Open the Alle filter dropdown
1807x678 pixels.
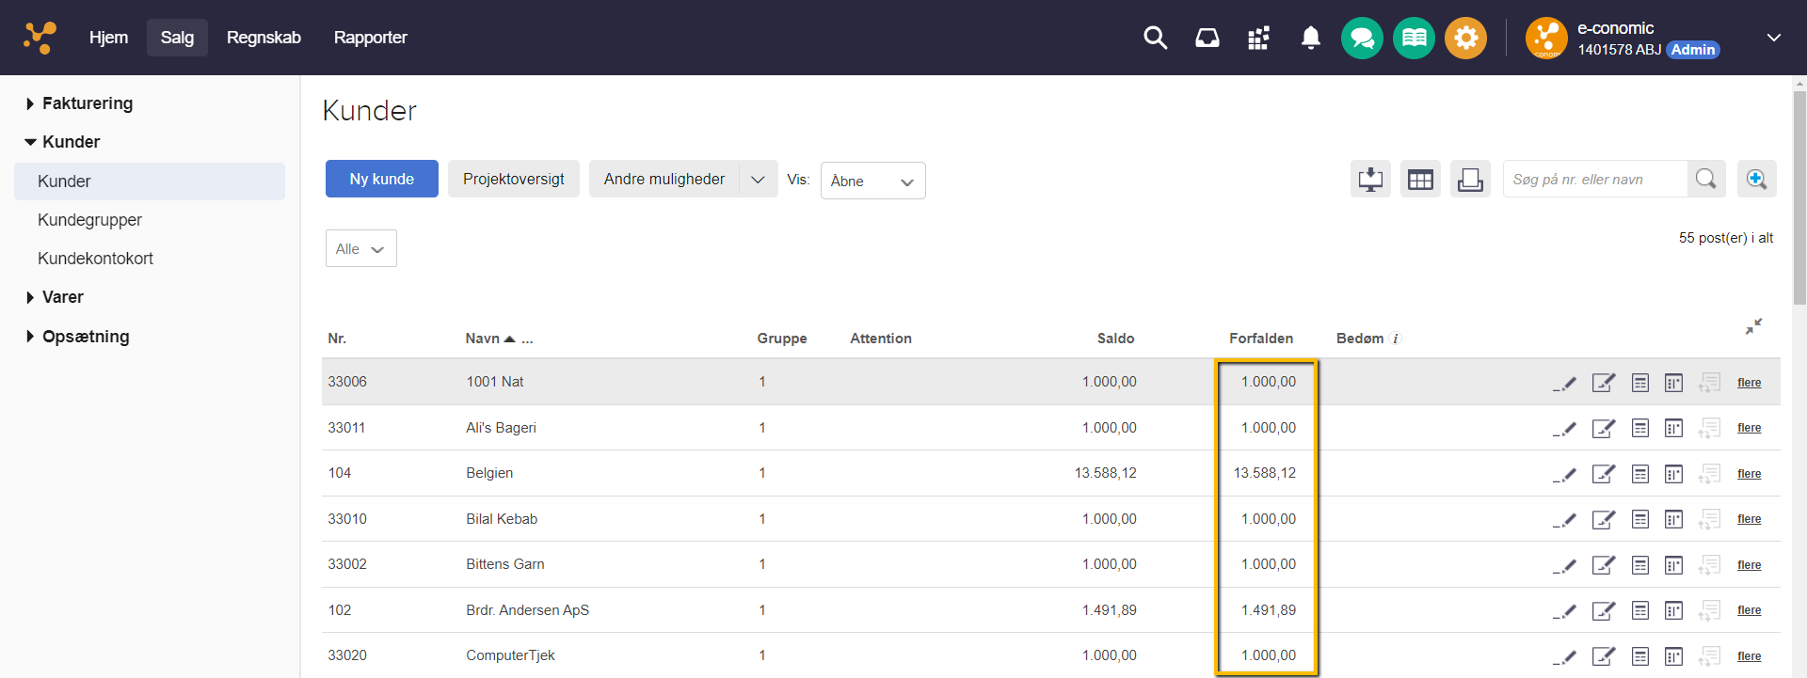(x=360, y=249)
